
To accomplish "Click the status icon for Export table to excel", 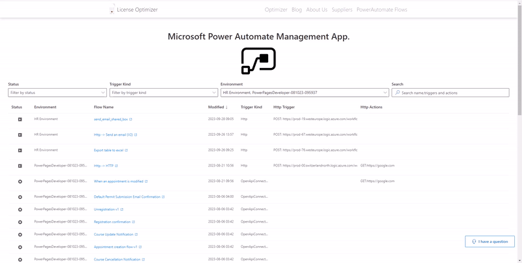I will (20, 150).
